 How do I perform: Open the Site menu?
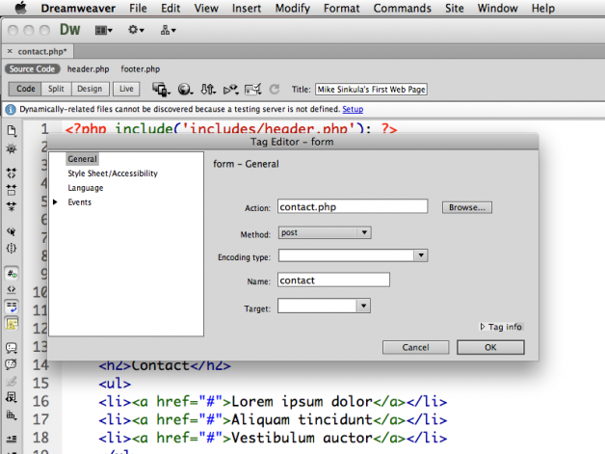(454, 8)
